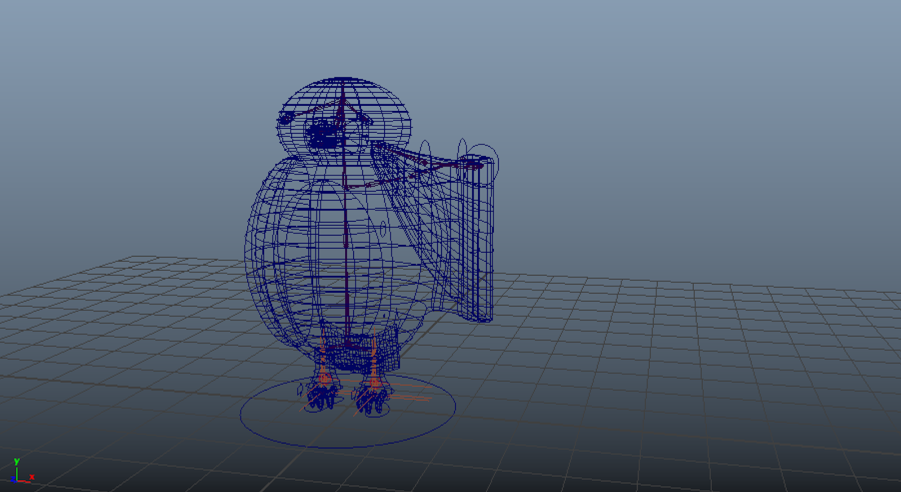The image size is (901, 492).
Task: Select the large circular ground control curve
Action: [347, 412]
